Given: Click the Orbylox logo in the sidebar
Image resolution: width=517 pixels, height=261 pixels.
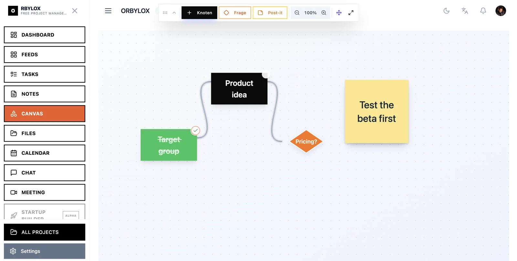Looking at the screenshot, I should 13,11.
